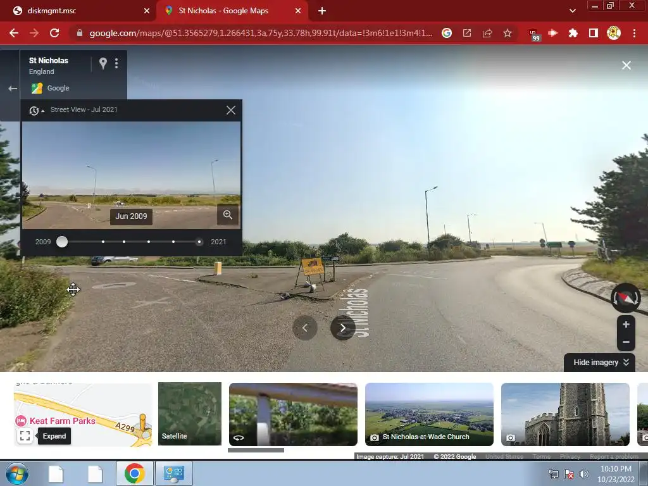The height and width of the screenshot is (486, 648).
Task: Go back using browser back arrow
Action: coord(14,33)
